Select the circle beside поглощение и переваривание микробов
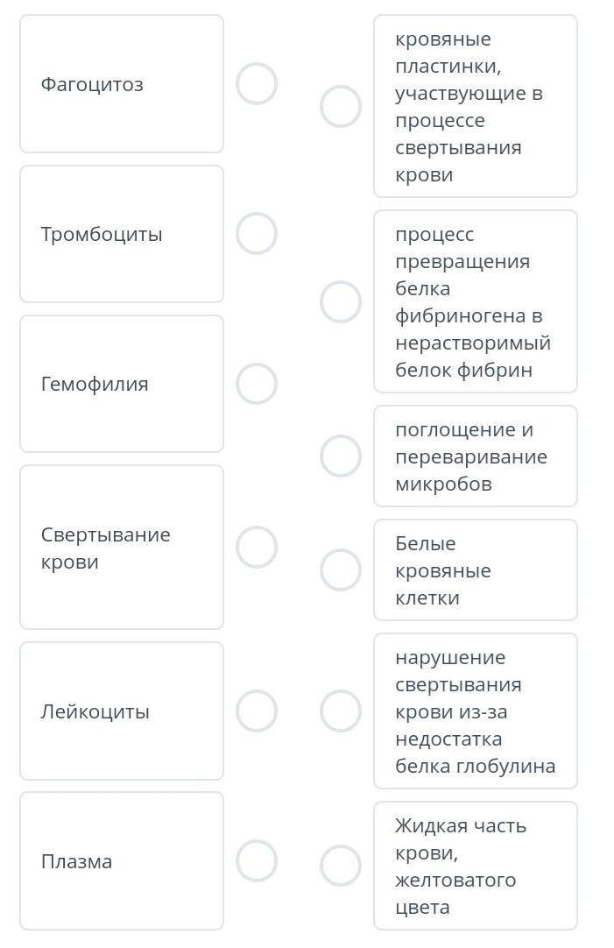This screenshot has height=948, width=614. 340,456
